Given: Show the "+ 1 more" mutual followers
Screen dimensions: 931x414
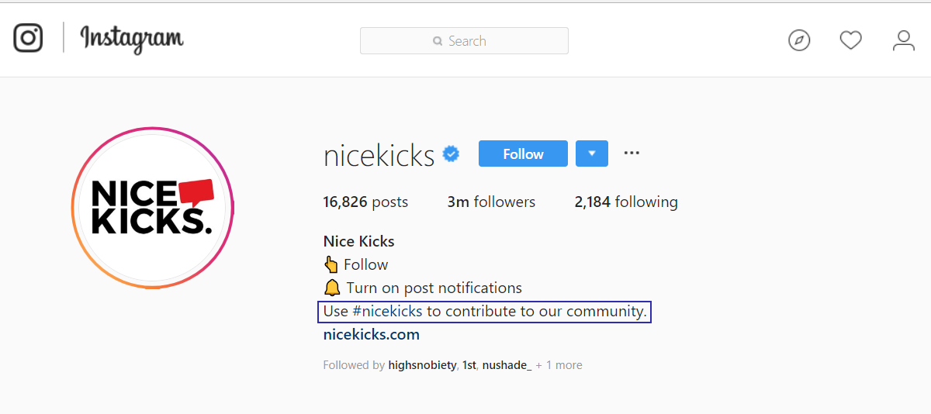Looking at the screenshot, I should (x=559, y=365).
